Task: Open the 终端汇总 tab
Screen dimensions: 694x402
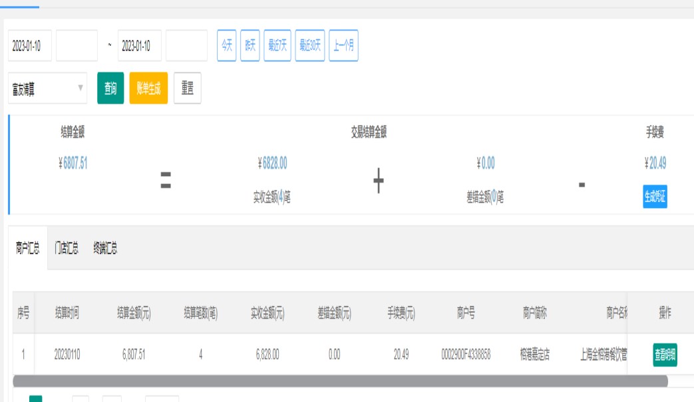Action: (105, 249)
